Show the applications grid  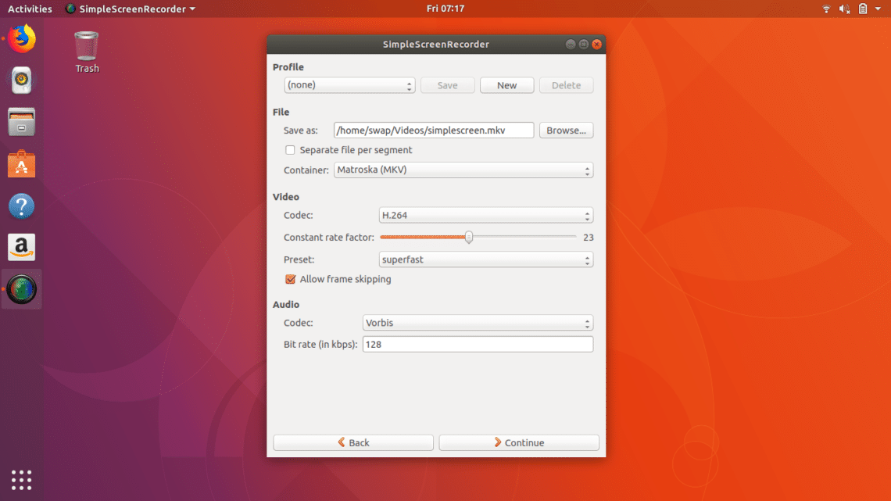[x=22, y=480]
